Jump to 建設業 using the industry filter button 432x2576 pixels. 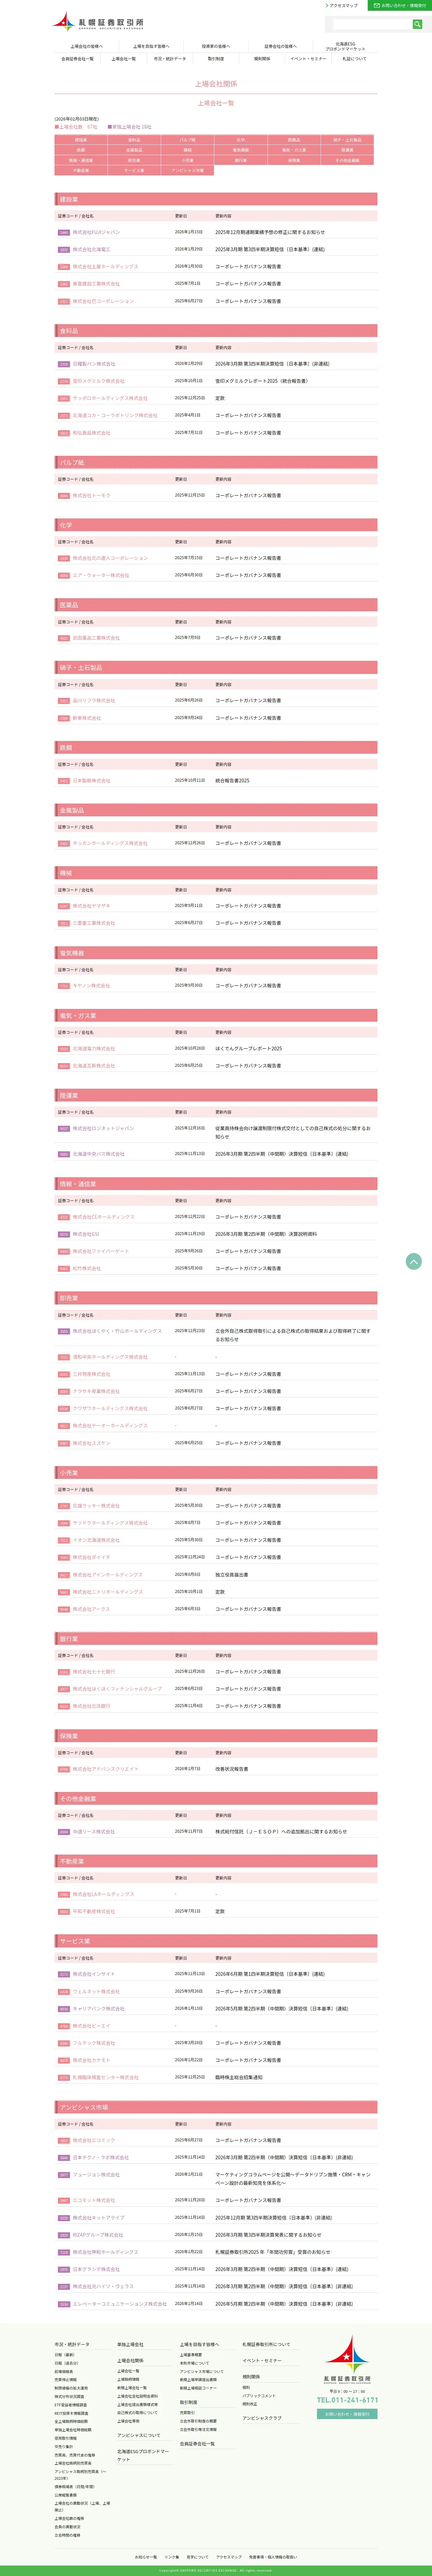81,140
